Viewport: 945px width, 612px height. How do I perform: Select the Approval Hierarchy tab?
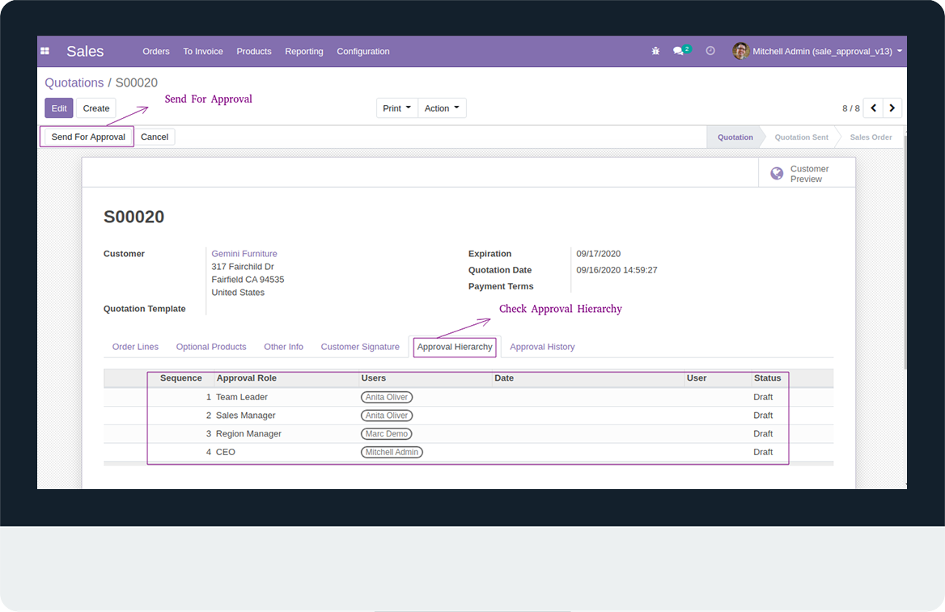455,347
